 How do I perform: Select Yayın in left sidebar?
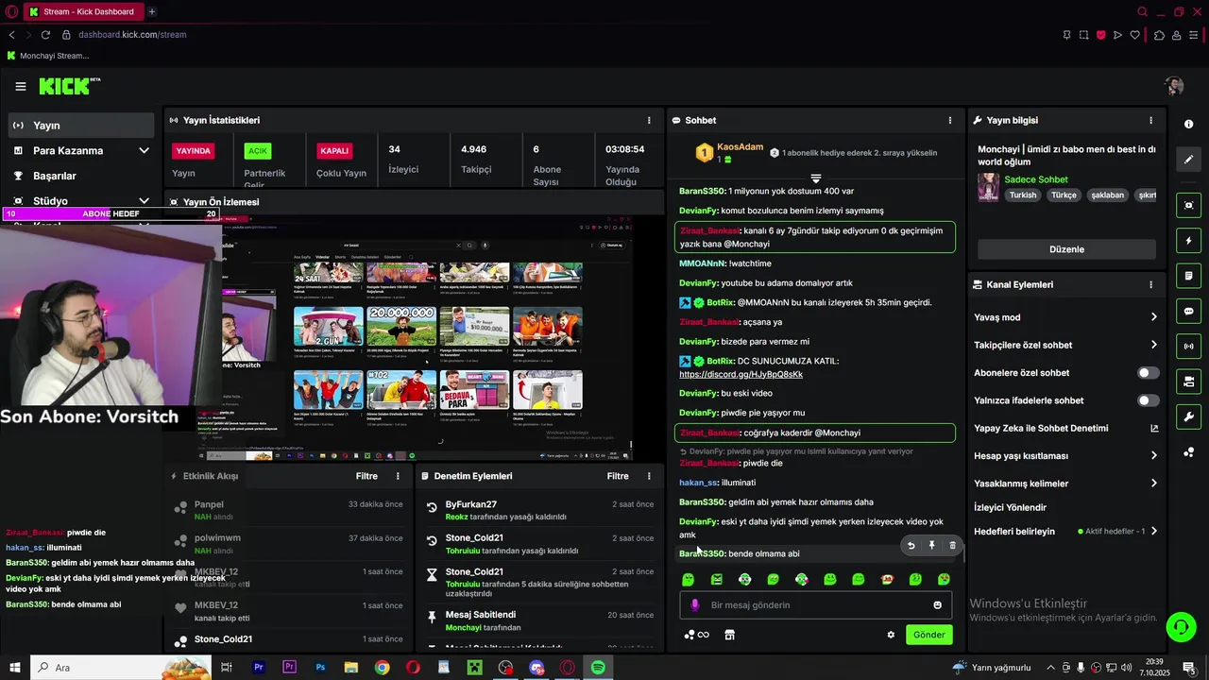click(x=80, y=126)
